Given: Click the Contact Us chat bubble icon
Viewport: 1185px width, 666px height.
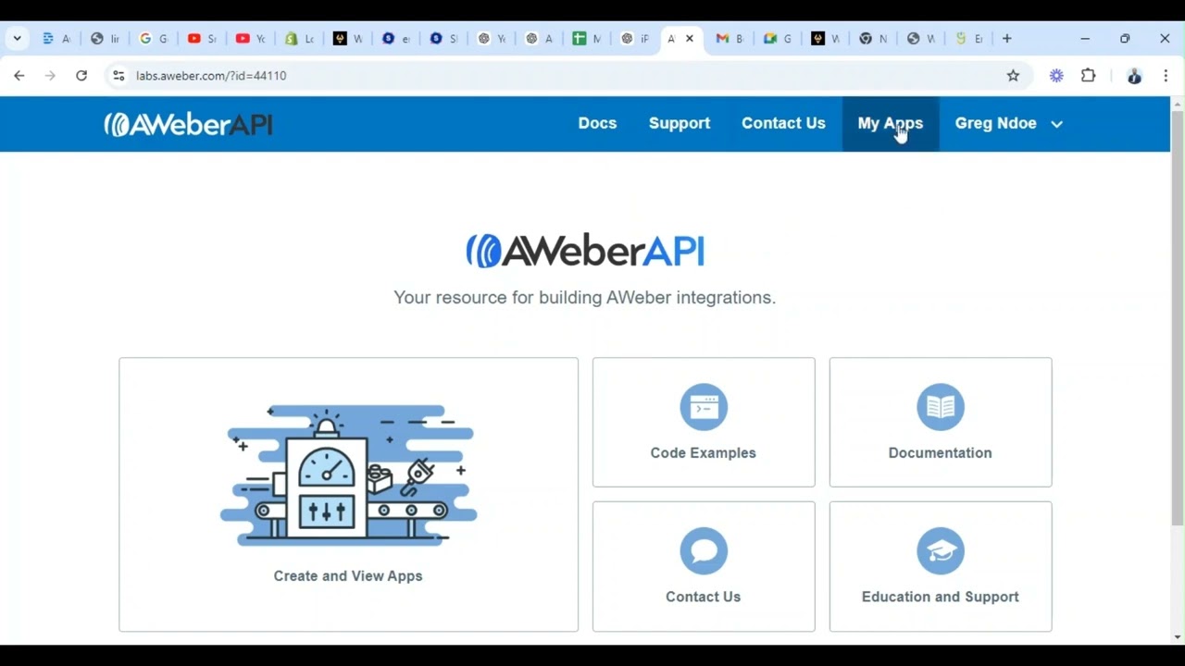Looking at the screenshot, I should [x=704, y=551].
